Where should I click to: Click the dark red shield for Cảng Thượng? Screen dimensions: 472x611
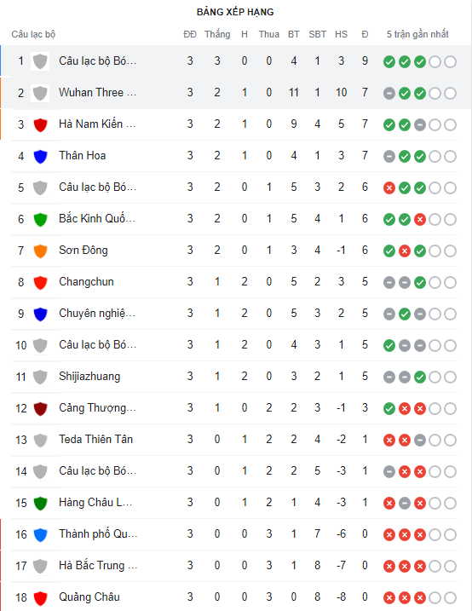click(41, 409)
